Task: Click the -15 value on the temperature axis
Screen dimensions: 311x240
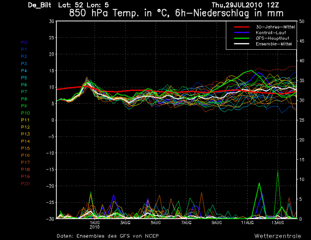Action: pyautogui.click(x=50, y=169)
